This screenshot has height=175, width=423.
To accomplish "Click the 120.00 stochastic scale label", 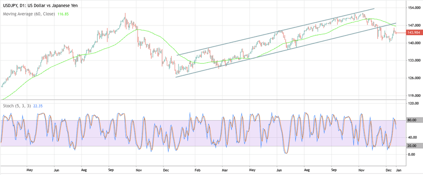I will click(413, 103).
